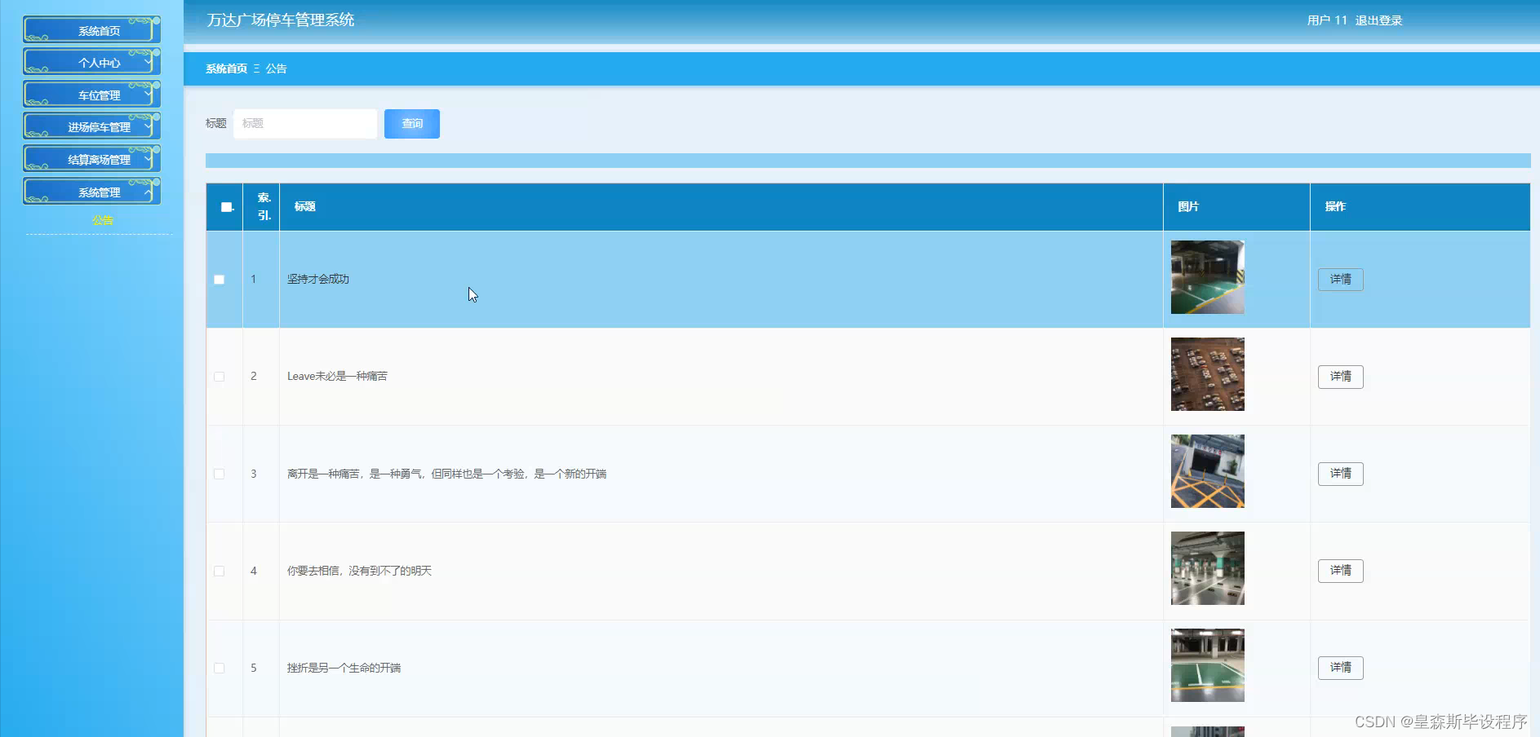Click title text 坚持才会成功

[x=318, y=279]
